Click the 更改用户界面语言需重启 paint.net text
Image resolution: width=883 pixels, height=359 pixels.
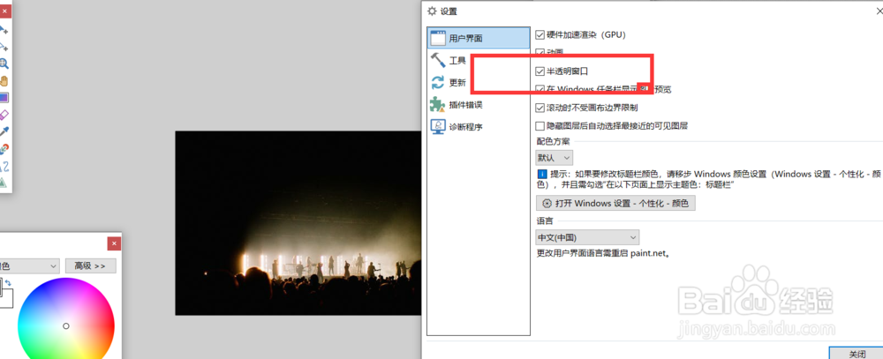(x=604, y=253)
